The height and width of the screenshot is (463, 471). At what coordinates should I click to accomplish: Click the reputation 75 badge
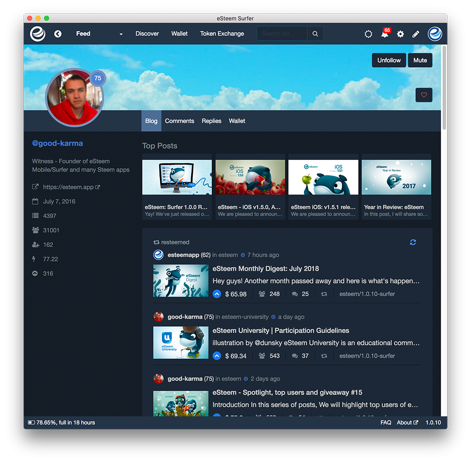[x=98, y=78]
